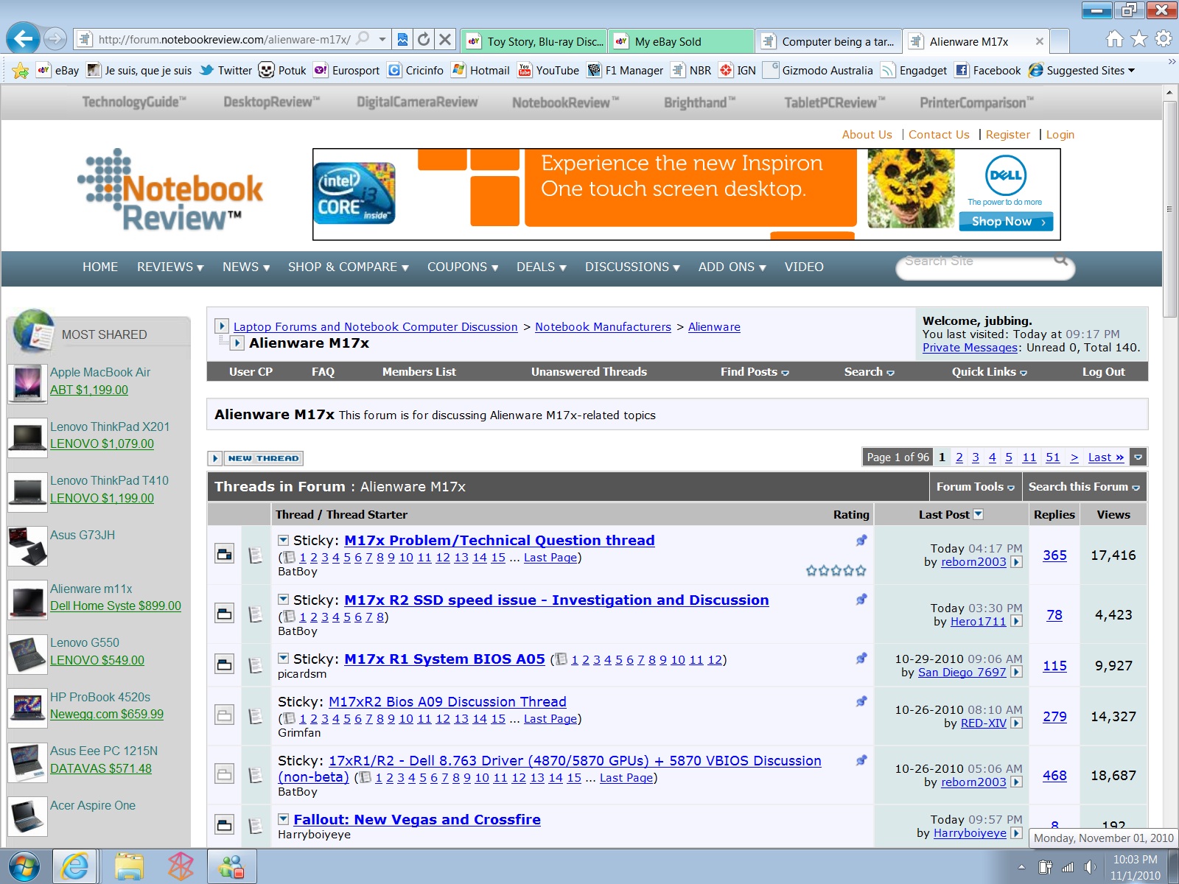Viewport: 1179px width, 884px height.
Task: Click the browser Back arrow button
Action: (24, 38)
